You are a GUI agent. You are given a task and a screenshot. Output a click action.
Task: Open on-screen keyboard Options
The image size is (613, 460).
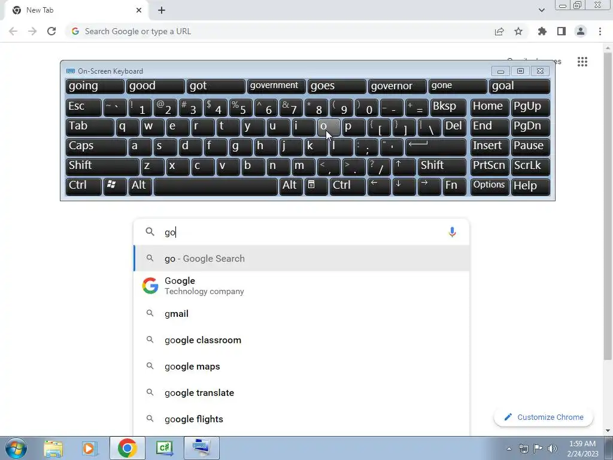click(490, 186)
